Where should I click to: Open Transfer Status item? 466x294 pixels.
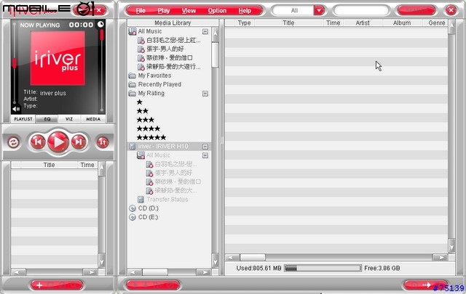pos(167,200)
